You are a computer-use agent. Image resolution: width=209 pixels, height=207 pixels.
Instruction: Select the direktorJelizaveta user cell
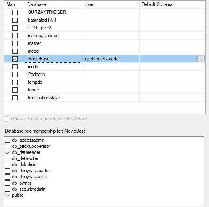[x=111, y=59]
